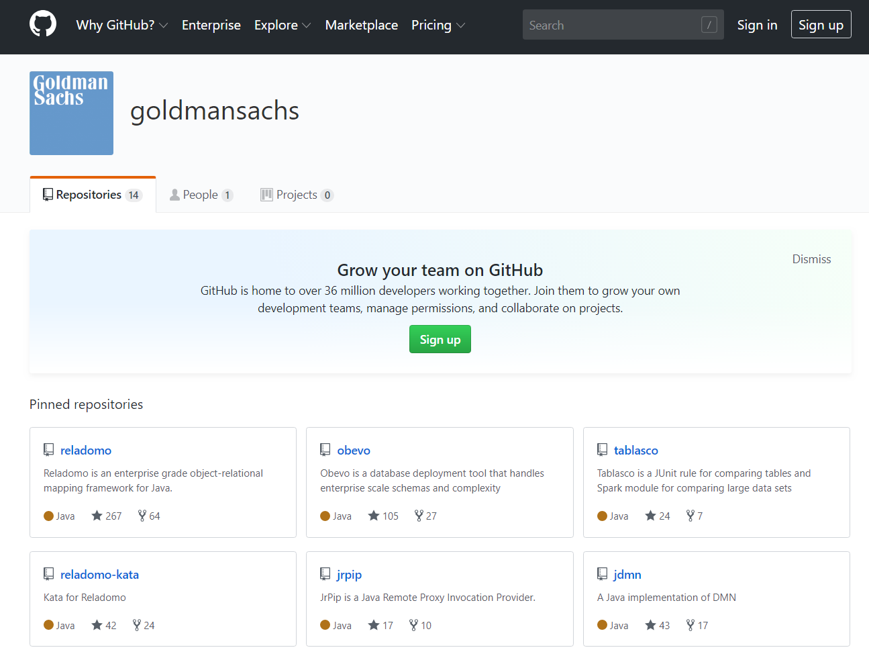869x658 pixels.
Task: Click the slash shortcut icon in search box
Action: pos(709,25)
